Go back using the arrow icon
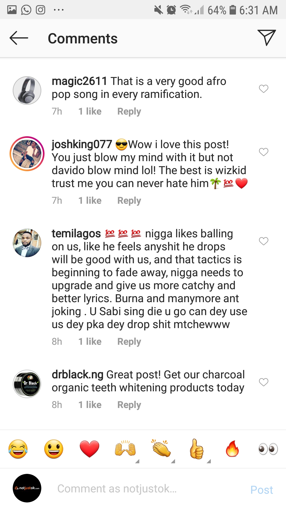Image resolution: width=286 pixels, height=508 pixels. click(19, 38)
